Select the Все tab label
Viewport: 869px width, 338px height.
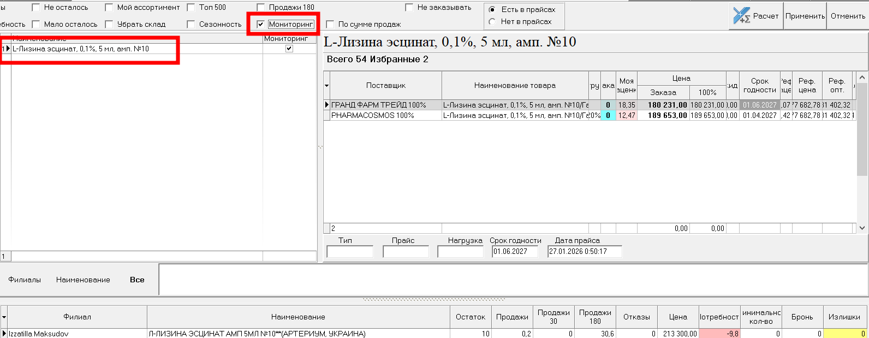[x=137, y=280]
